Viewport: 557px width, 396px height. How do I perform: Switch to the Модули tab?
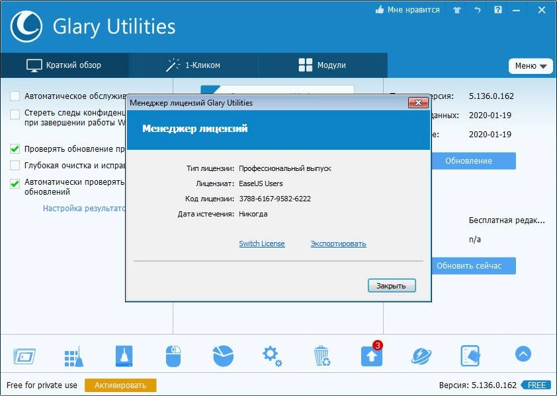pos(323,65)
